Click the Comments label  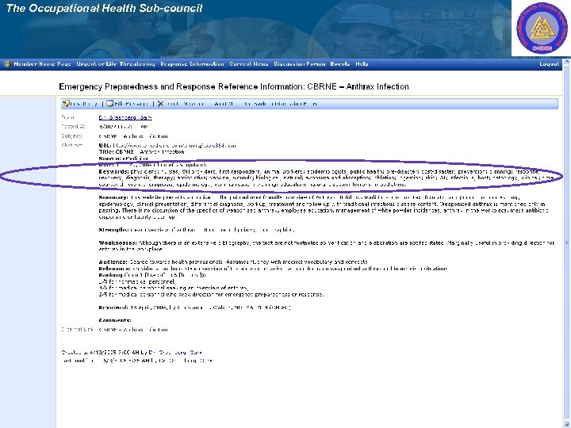(x=115, y=320)
